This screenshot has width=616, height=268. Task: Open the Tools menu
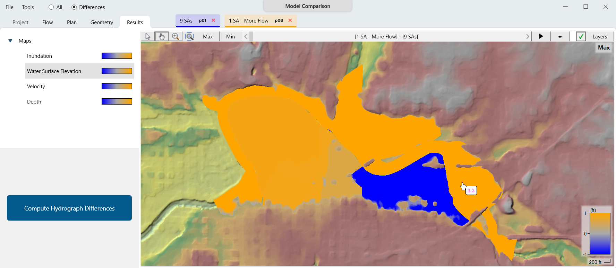coord(28,7)
